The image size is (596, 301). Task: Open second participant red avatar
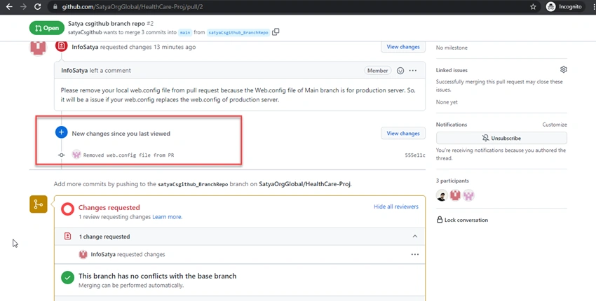(x=455, y=195)
